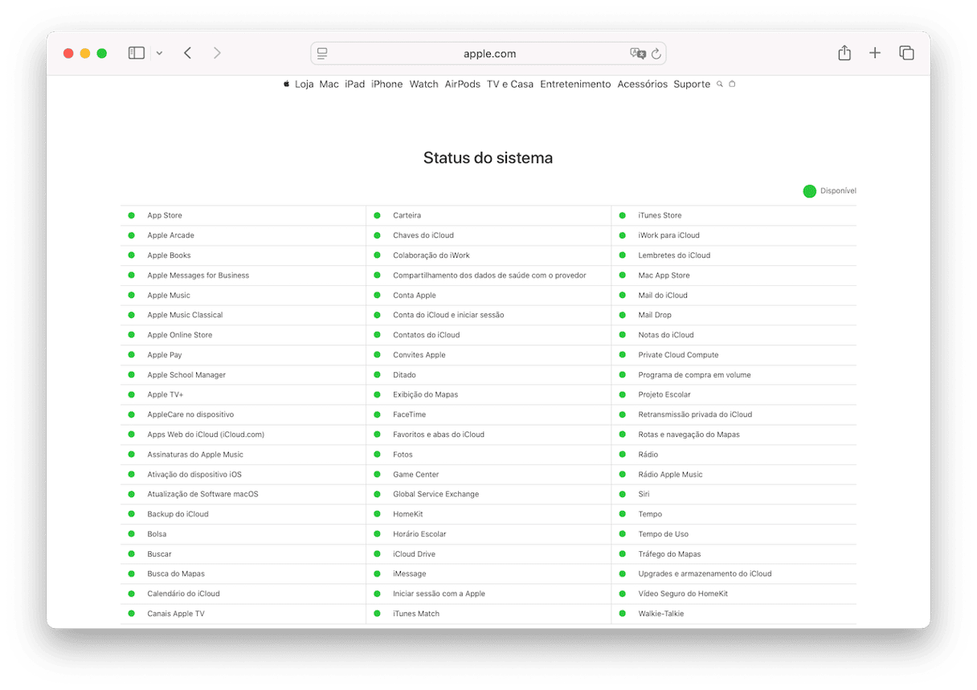Select the Apple TV+ entry

166,394
